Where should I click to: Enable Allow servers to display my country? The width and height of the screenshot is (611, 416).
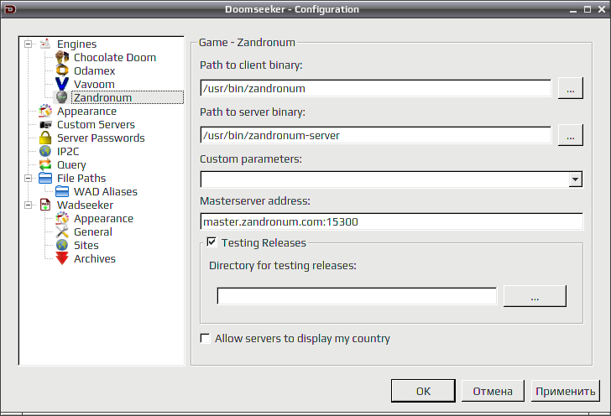[x=205, y=338]
